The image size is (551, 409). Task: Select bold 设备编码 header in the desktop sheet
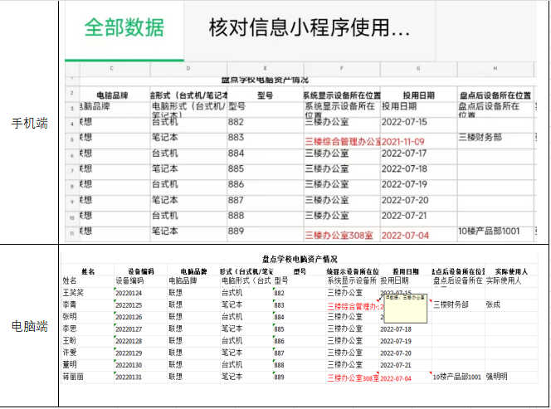point(140,271)
